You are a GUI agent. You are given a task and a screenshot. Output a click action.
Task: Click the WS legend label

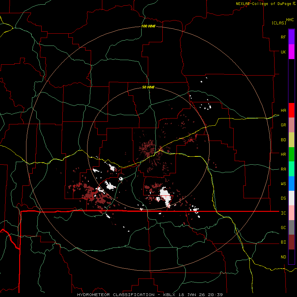(283, 184)
